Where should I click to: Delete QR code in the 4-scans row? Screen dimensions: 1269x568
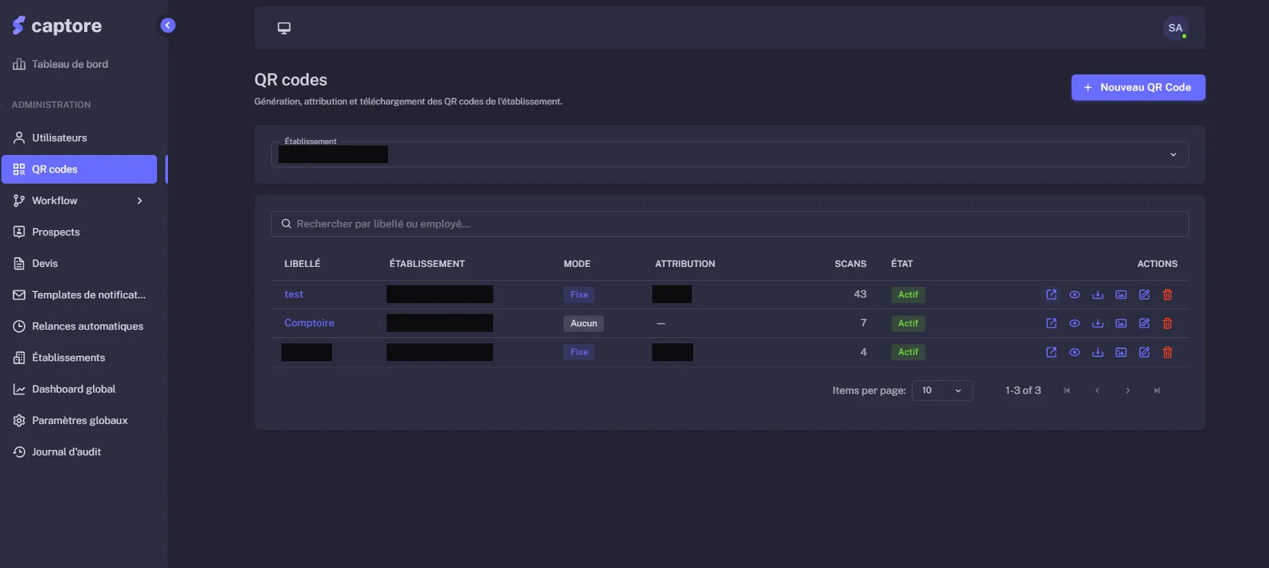1167,352
